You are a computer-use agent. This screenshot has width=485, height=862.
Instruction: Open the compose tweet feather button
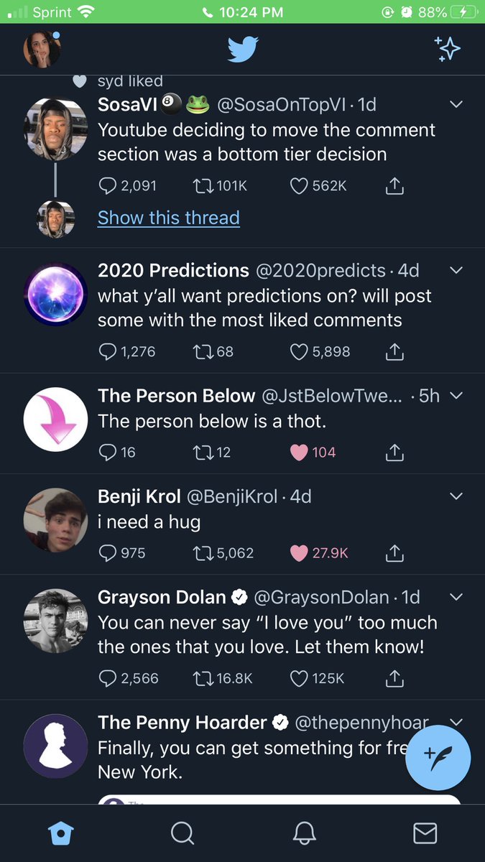pyautogui.click(x=438, y=757)
